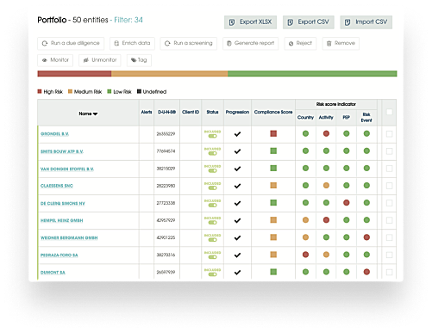
Task: Open the Van Dongen Stoffel B.V. link
Action: coord(67,169)
